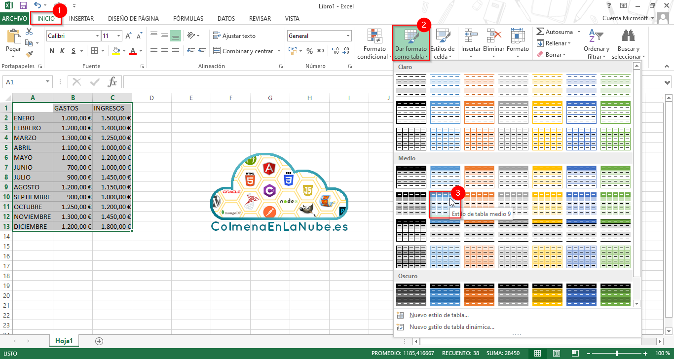Open the FÓRMULAS ribbon tab
This screenshot has width=674, height=359.
coord(188,18)
